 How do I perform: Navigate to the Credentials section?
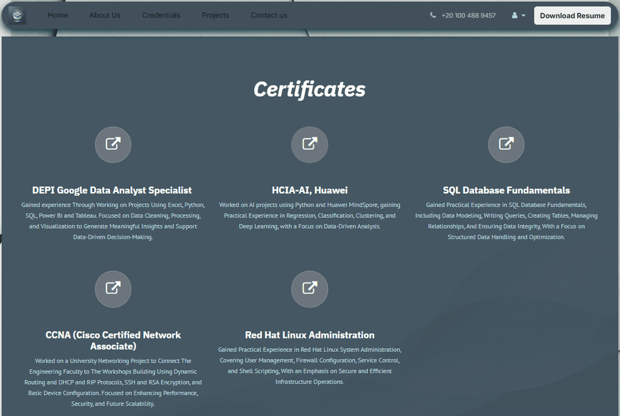tap(161, 15)
